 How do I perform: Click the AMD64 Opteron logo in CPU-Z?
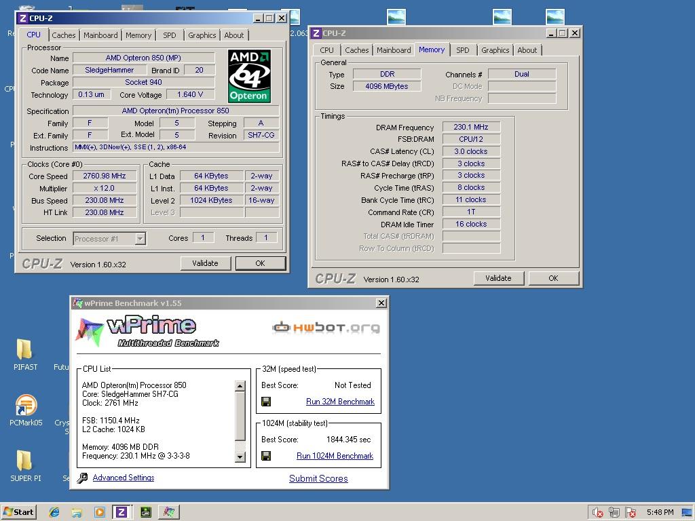[249, 76]
